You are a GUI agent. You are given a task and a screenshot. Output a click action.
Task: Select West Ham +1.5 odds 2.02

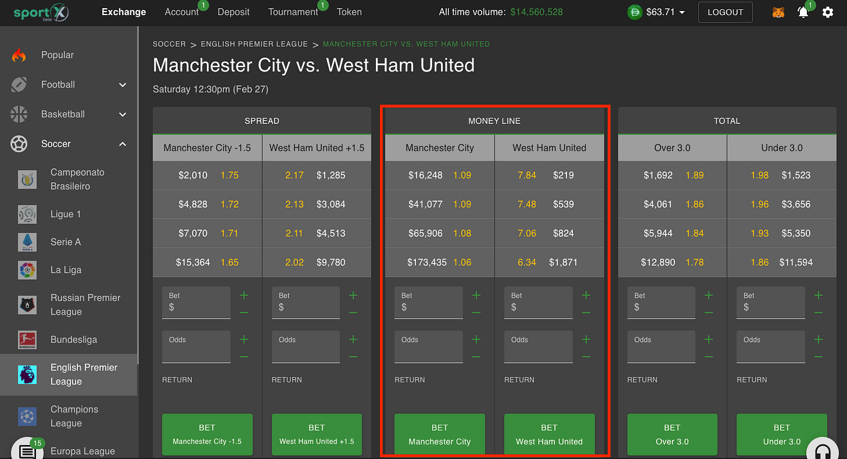coord(294,262)
